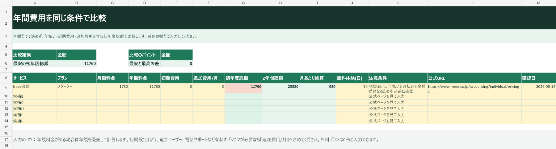Screen dimensions: 556x149
Task: Select column M header
Action: pyautogui.click(x=539, y=3)
